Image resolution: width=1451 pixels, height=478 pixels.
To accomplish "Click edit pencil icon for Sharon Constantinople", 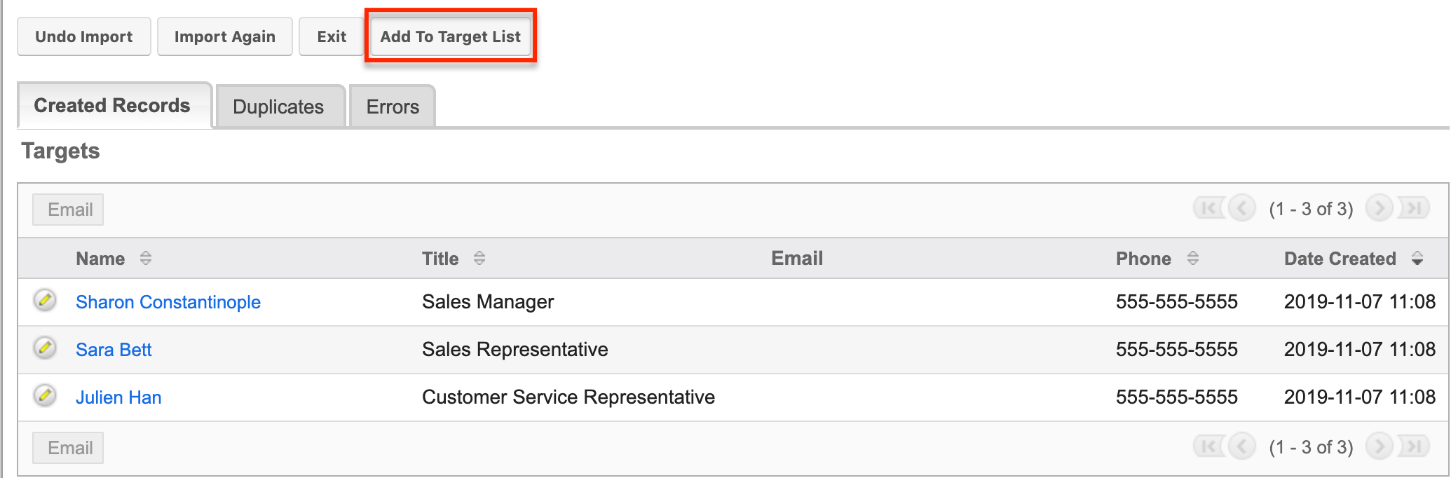I will 45,301.
